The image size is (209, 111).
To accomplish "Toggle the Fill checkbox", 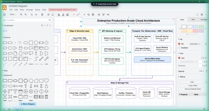I will click(x=179, y=44).
